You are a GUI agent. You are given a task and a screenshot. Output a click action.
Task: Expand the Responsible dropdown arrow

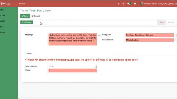(x=173, y=40)
